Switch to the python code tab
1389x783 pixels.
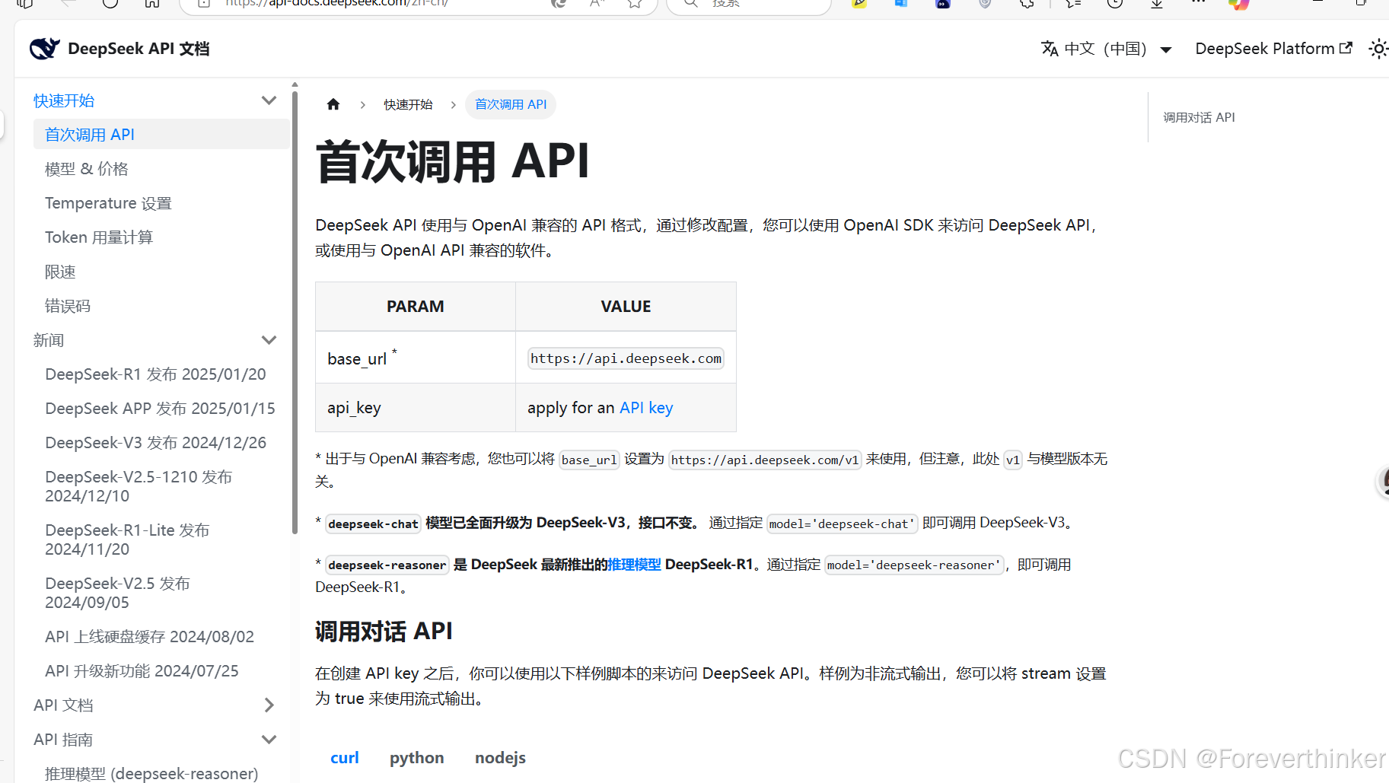(417, 758)
